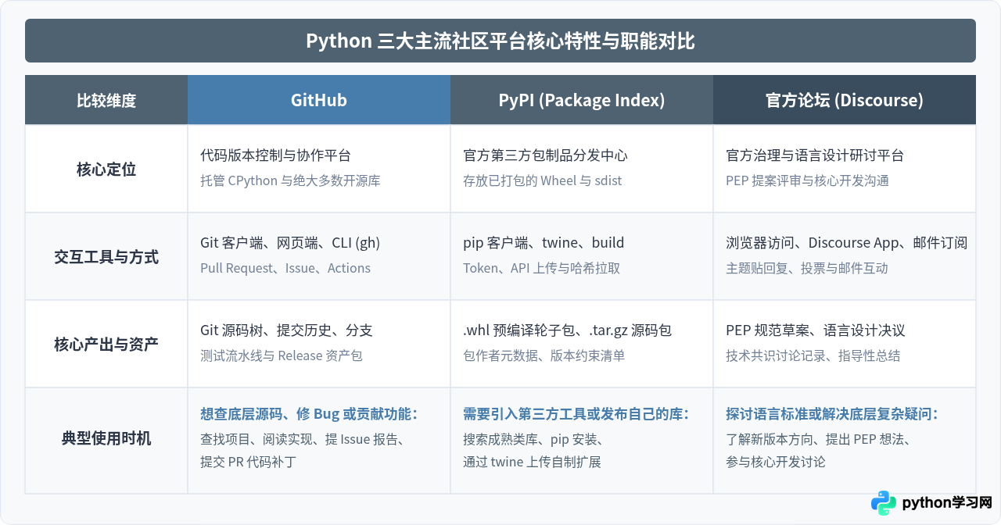Click 技术共识讨论记录、指导性总结 text
Screen dimensions: 1001x525
[813, 355]
